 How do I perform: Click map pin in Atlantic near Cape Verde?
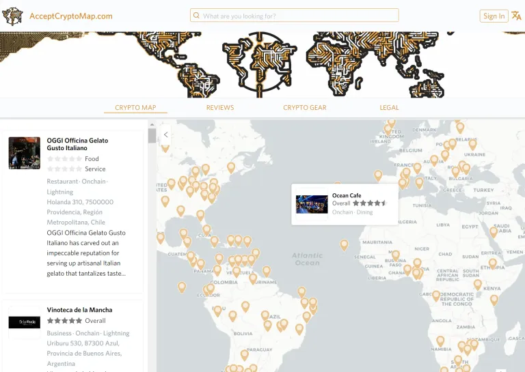coord(344,244)
